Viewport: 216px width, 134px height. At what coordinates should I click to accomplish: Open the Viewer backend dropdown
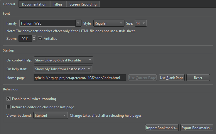51,116
